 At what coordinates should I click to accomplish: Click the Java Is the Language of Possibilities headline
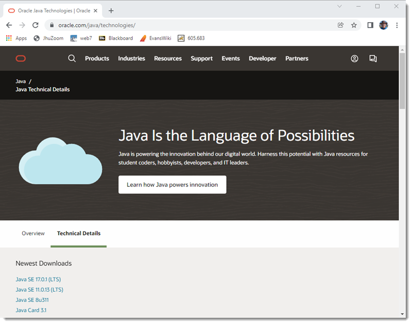pyautogui.click(x=236, y=136)
